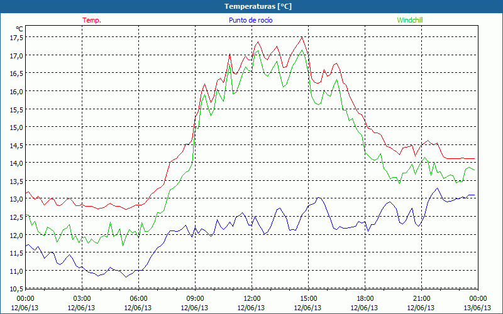The height and width of the screenshot is (314, 503).
Task: Click the 18:00 time axis label
Action: (x=365, y=299)
